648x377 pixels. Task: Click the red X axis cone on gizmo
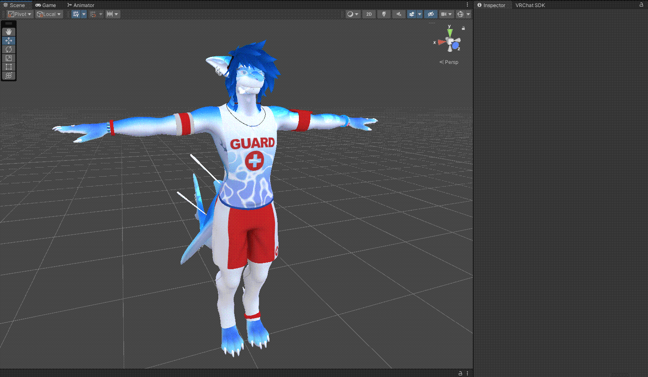pos(441,42)
